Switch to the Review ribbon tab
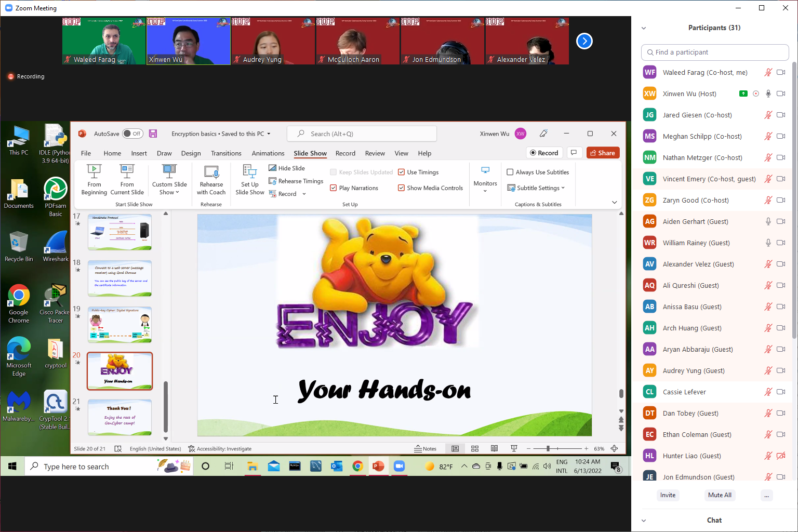 pos(375,153)
